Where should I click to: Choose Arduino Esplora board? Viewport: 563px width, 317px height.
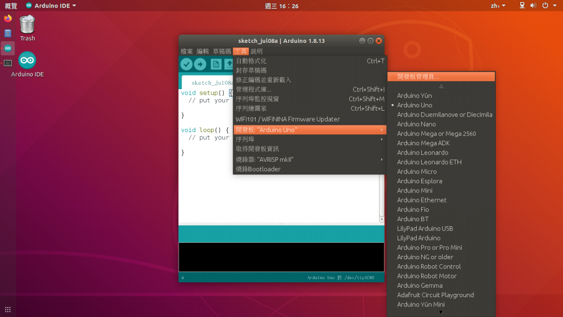(x=441, y=181)
